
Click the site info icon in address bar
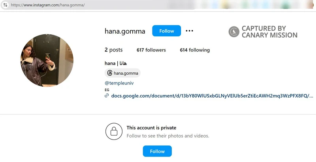point(4,5)
